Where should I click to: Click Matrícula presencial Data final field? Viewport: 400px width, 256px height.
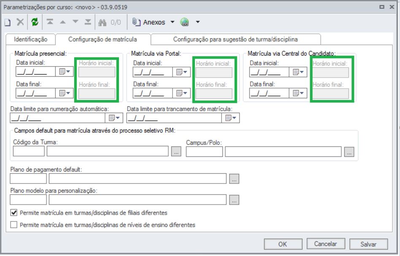(x=35, y=93)
